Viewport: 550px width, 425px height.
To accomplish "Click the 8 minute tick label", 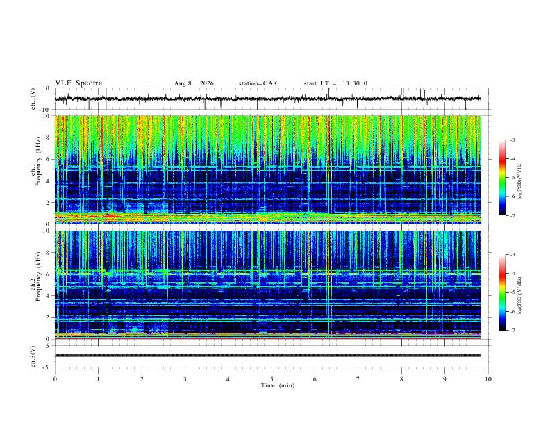I will (401, 379).
